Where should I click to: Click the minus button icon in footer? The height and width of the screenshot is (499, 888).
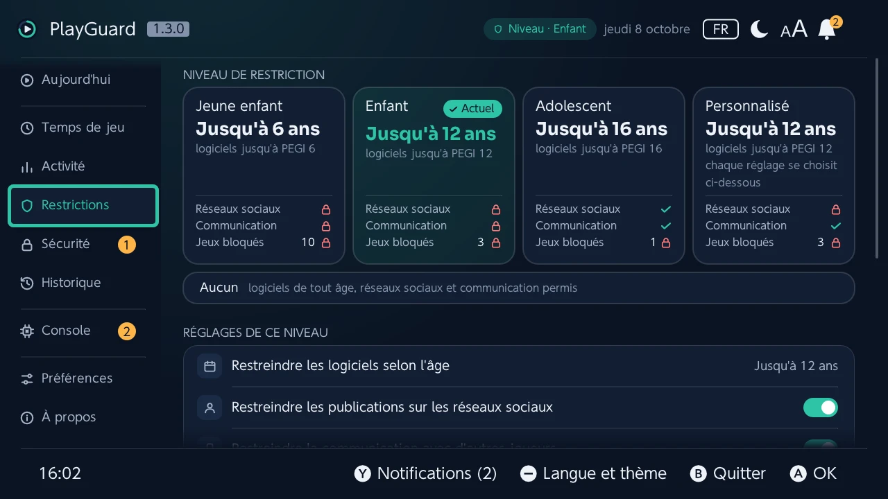click(529, 473)
